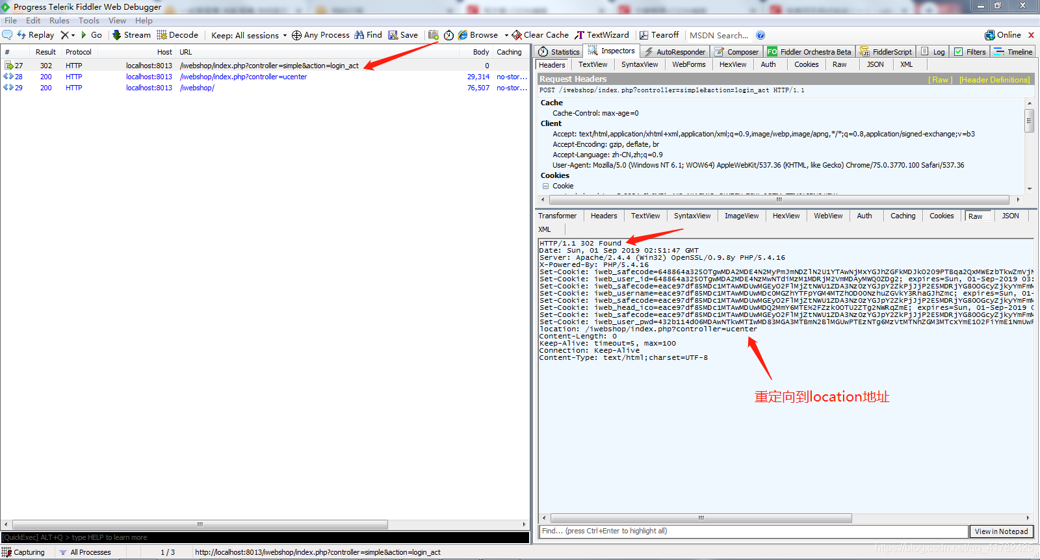Open Find sessions tool
The image size is (1040, 560).
click(x=368, y=35)
